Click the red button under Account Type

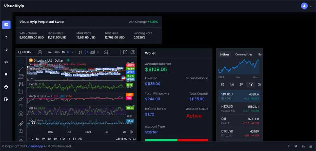(193, 140)
